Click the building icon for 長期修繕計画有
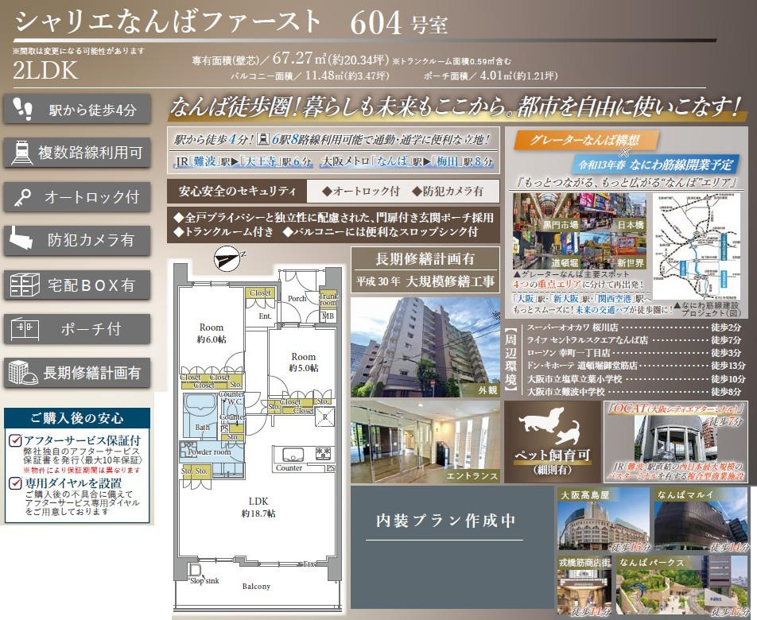Viewport: 757px width, 620px height. [x=22, y=371]
